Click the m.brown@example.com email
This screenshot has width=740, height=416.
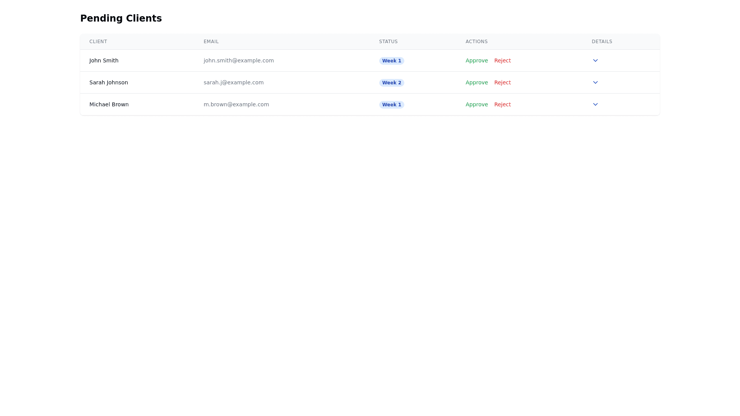[x=236, y=104]
